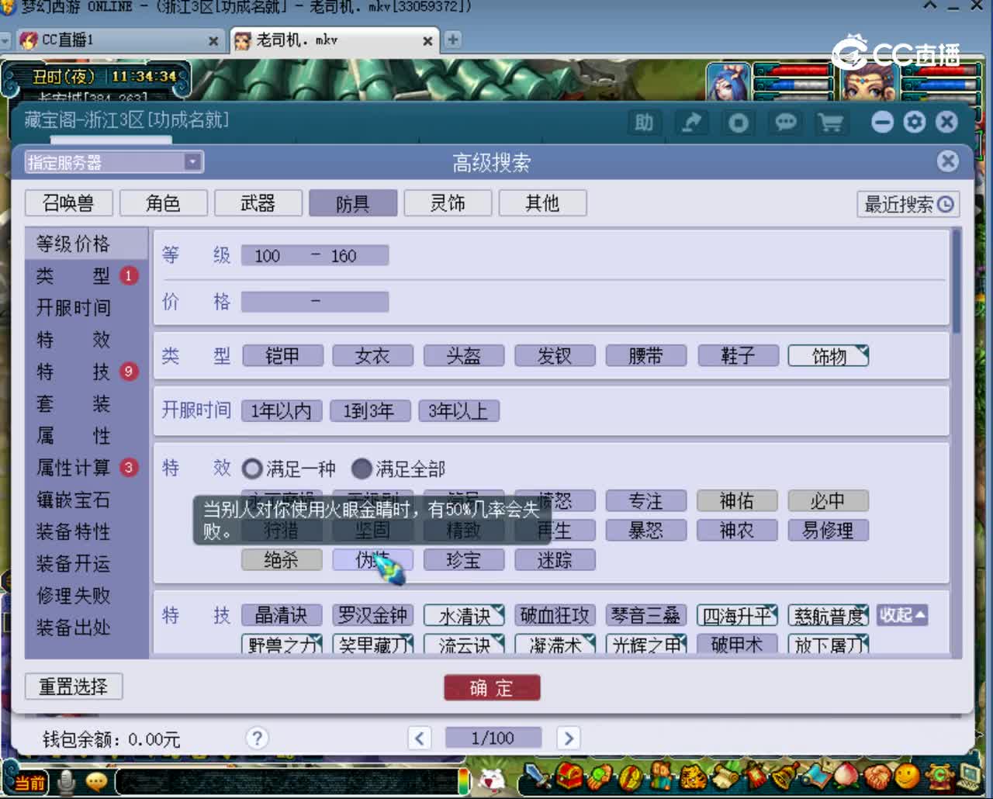The width and height of the screenshot is (993, 799).
Task: Switch to the 角色 tab
Action: click(163, 203)
